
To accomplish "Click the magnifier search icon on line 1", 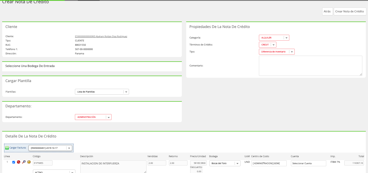I will [x=24, y=162].
